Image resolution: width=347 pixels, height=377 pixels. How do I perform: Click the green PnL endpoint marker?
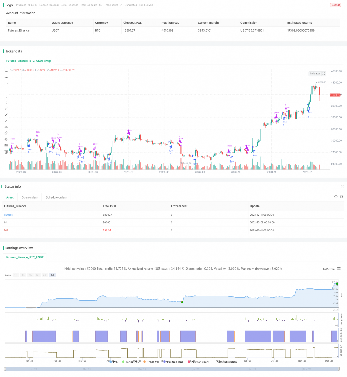coord(337,283)
